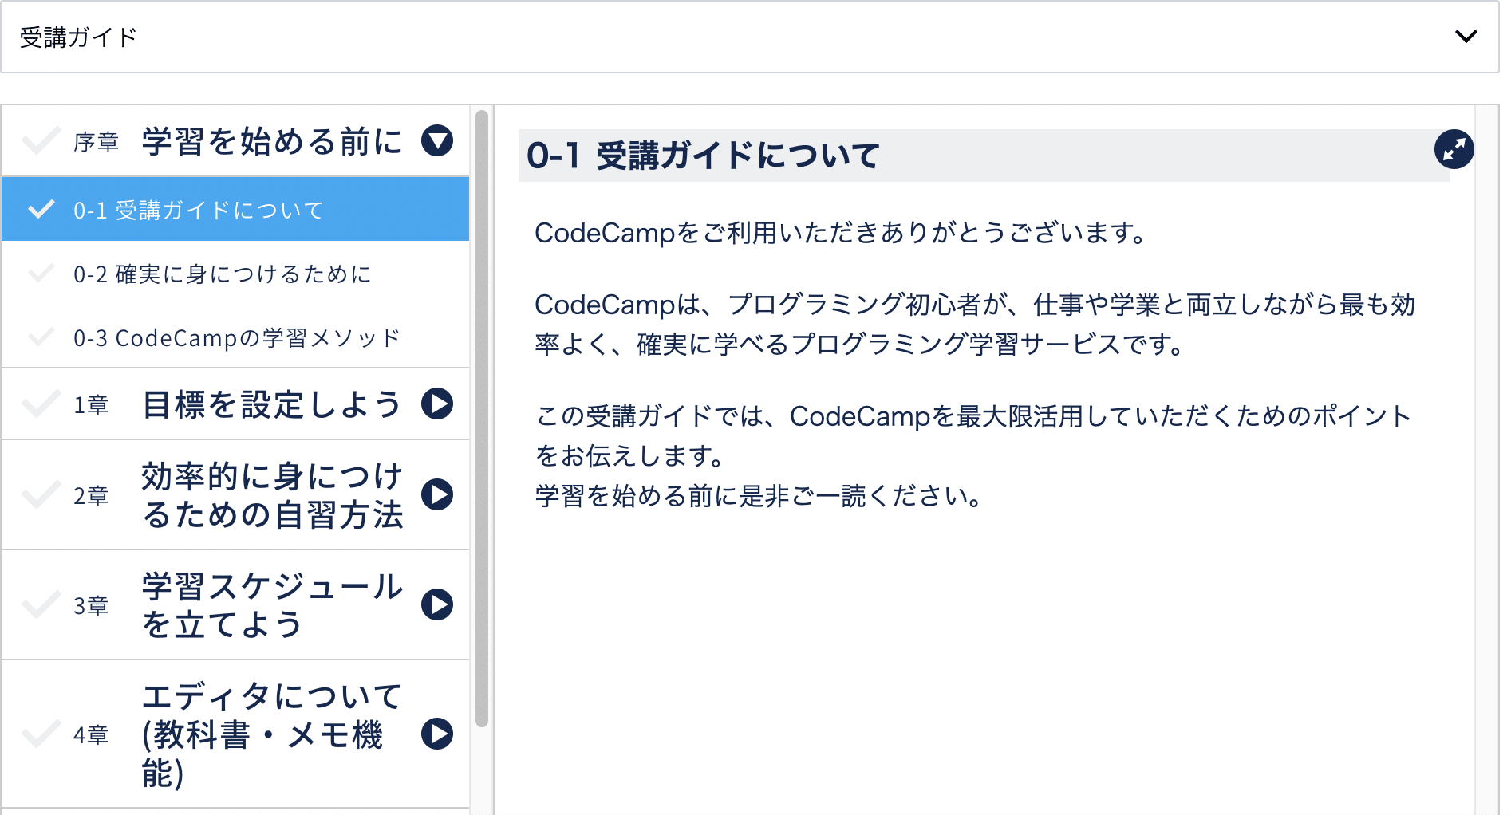Viewport: 1511px width, 815px height.
Task: Click the chapter title エディタについて(教科書・メモ機能)
Action: pos(272,734)
